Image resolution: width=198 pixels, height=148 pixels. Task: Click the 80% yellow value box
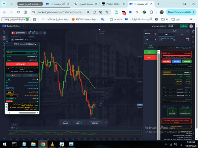(x=10, y=92)
